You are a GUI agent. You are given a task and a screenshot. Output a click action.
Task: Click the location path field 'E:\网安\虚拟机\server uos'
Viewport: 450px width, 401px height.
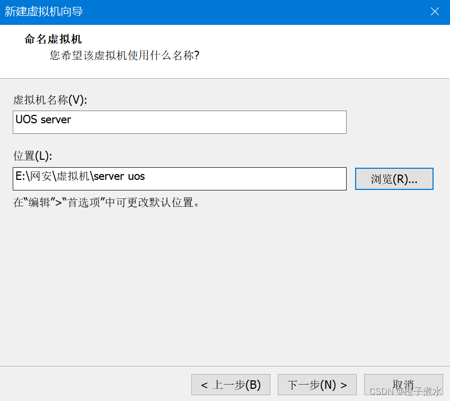coord(180,179)
